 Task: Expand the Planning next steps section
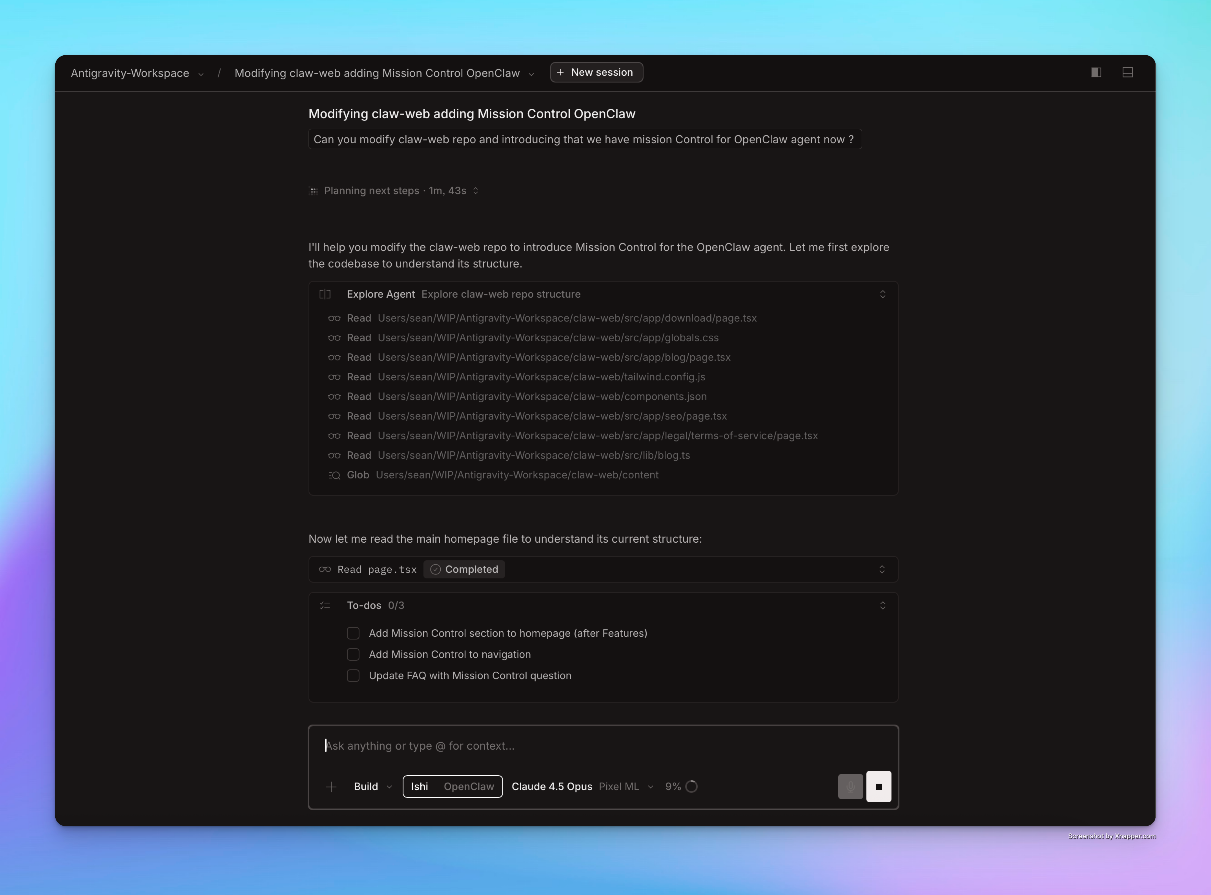(476, 191)
